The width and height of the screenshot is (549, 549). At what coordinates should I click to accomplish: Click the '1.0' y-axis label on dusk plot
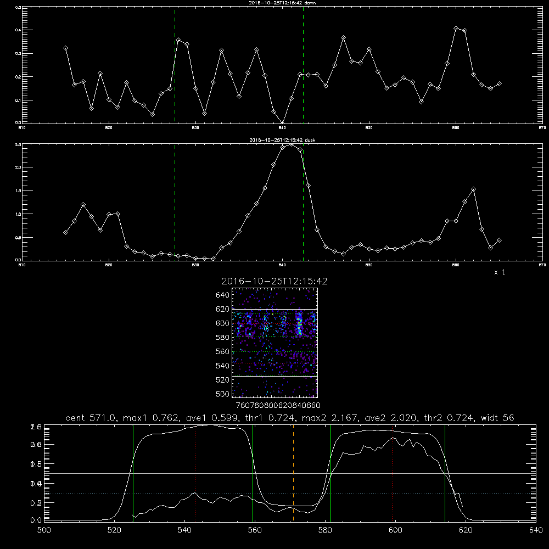click(x=19, y=214)
